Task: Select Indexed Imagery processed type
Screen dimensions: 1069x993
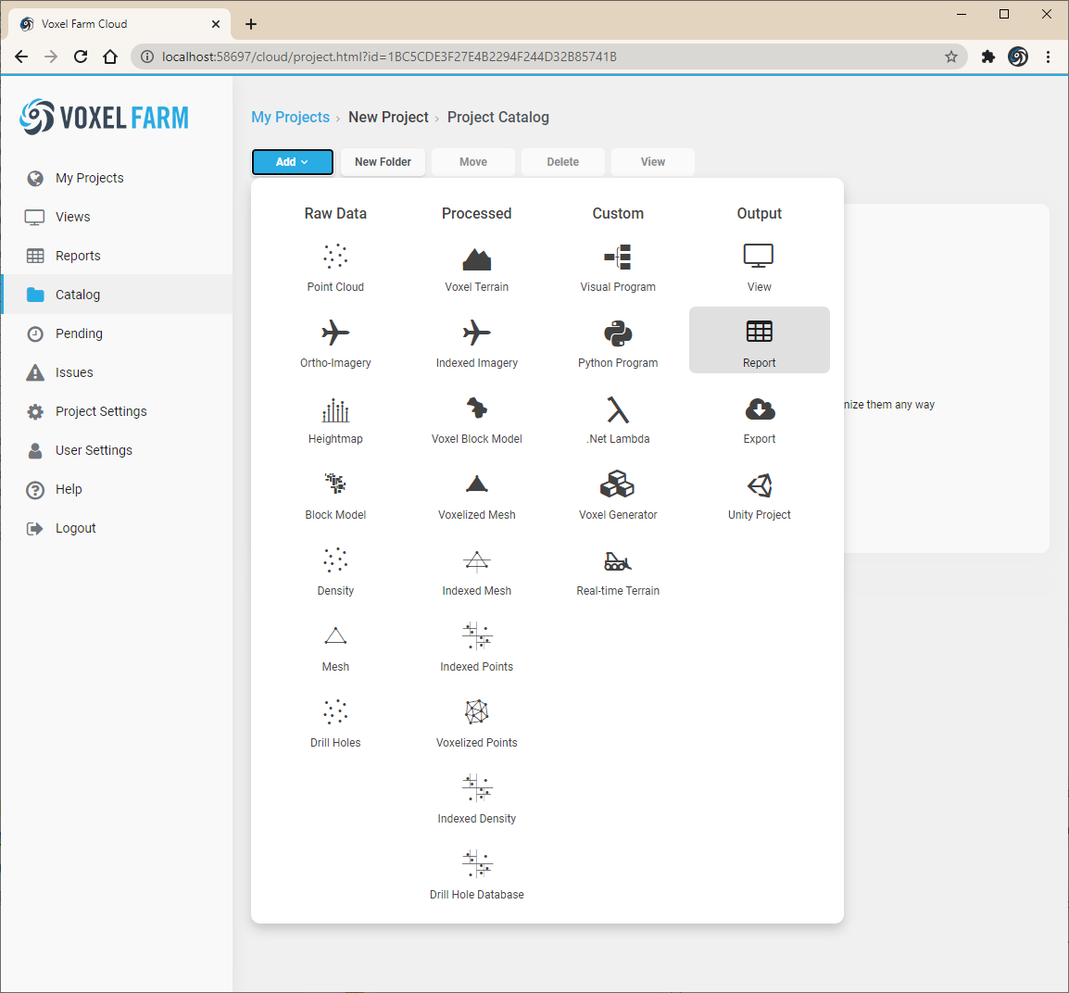Action: click(x=476, y=344)
